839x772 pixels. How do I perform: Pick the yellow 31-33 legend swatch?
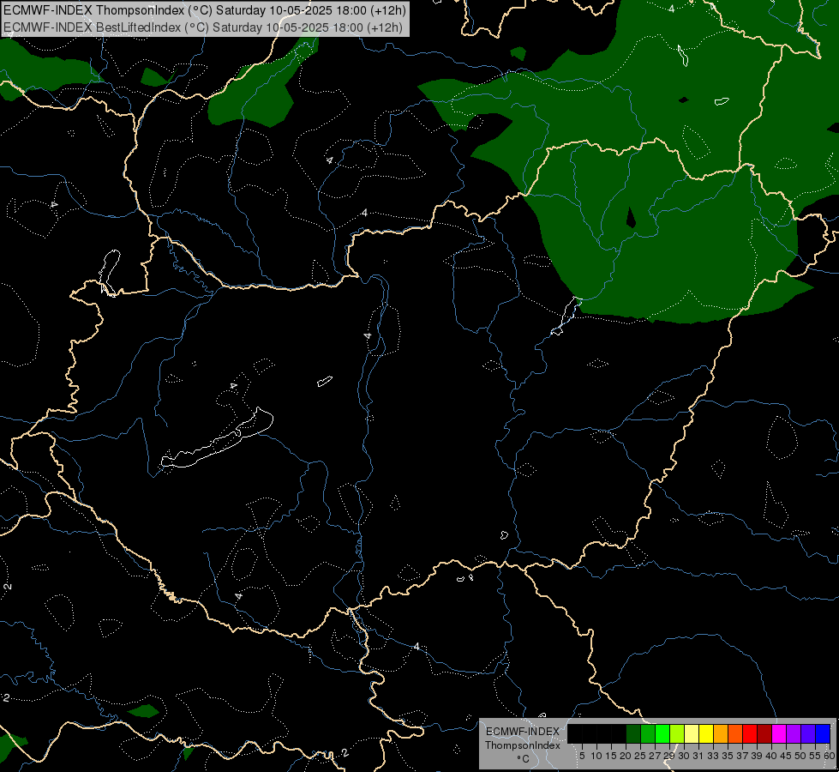[x=706, y=734]
